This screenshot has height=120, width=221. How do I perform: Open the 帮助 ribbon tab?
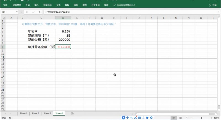pos(106,5)
